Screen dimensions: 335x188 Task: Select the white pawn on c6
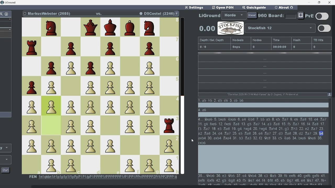(x=71, y=68)
